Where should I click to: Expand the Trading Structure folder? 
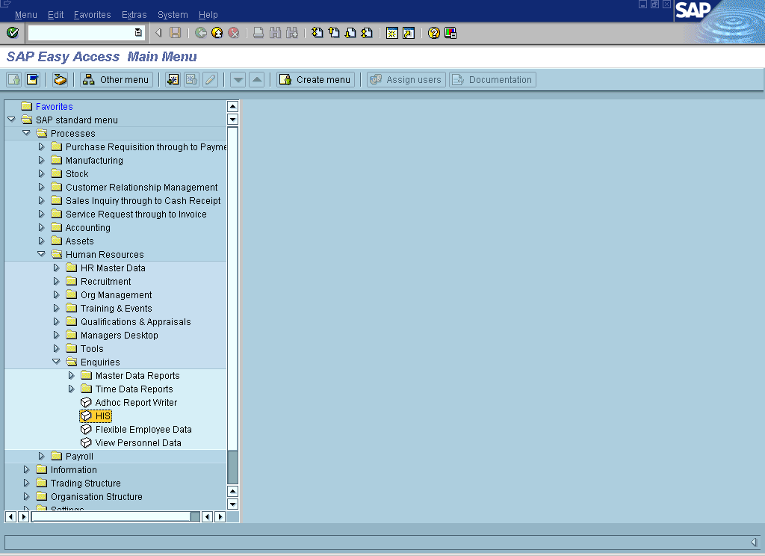(26, 483)
